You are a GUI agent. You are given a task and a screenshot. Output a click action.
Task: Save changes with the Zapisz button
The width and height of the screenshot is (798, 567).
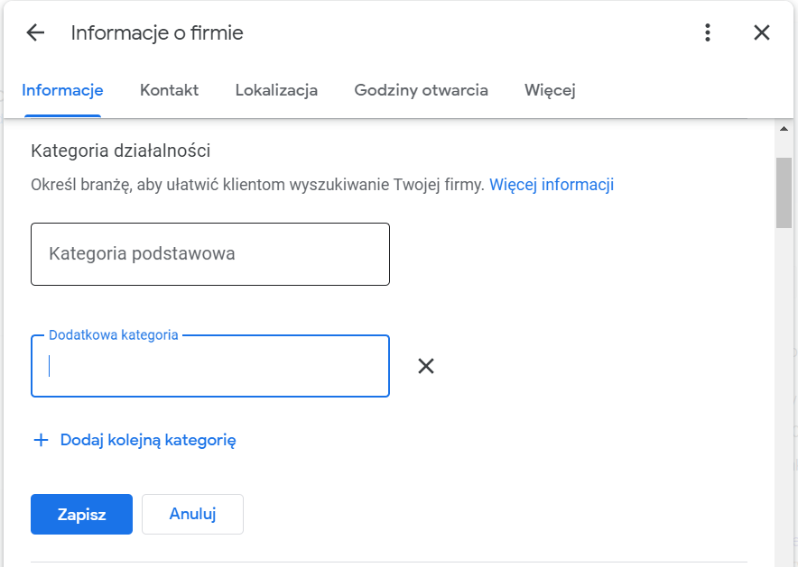(x=81, y=514)
